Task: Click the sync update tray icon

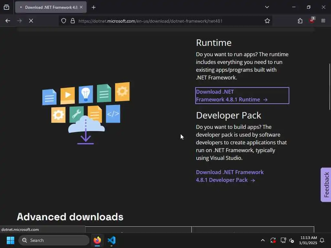Action: point(273,240)
